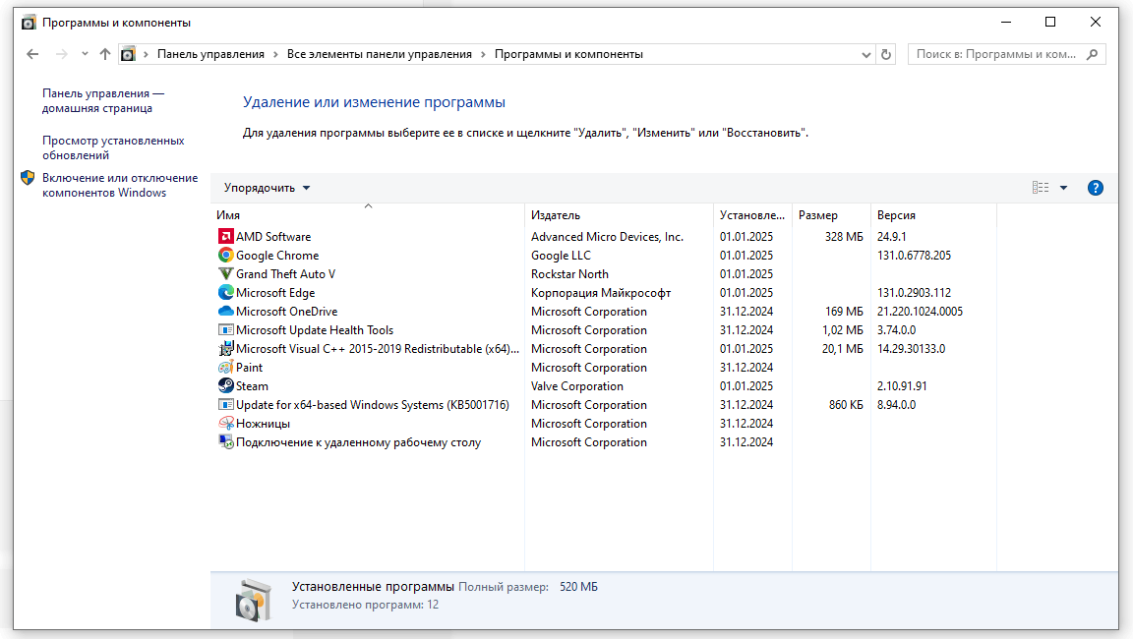Click the 20,1 МБ size cell
Screen dimensions: 1133x639
click(843, 349)
